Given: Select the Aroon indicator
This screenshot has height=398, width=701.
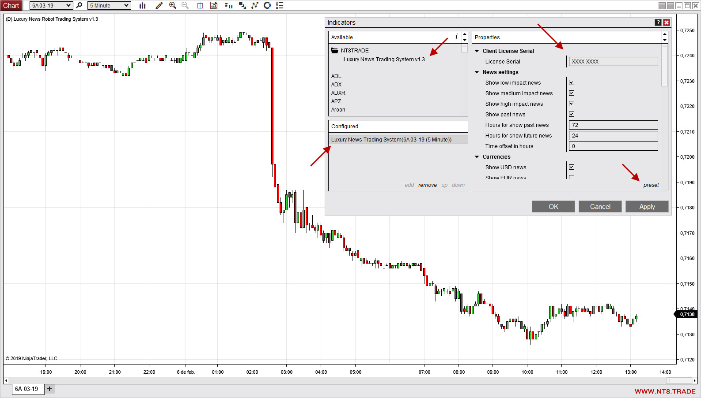Looking at the screenshot, I should [338, 110].
